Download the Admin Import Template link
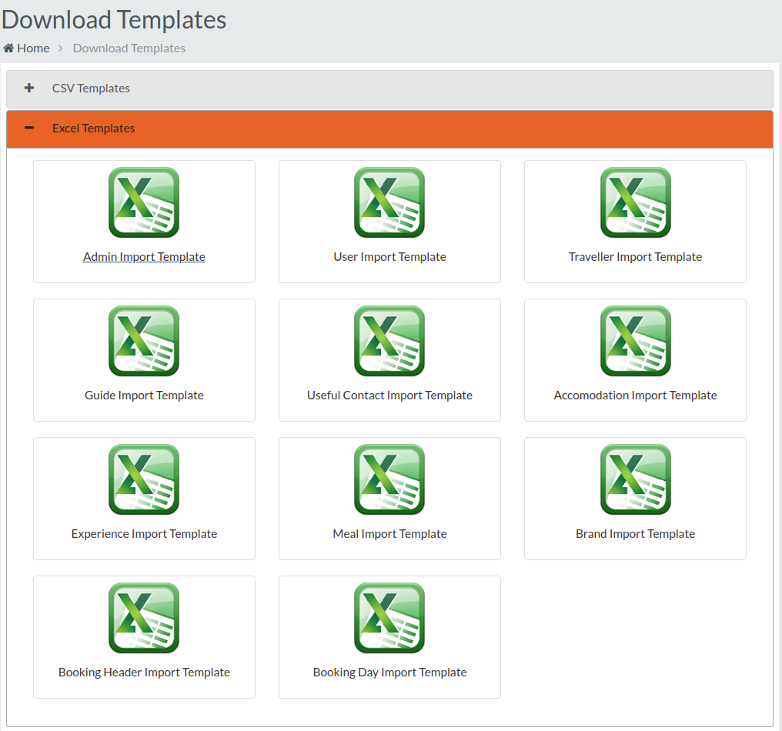The width and height of the screenshot is (782, 731). [x=144, y=257]
